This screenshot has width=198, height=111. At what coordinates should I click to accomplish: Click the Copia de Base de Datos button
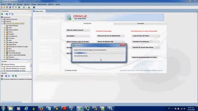[x=146, y=36]
